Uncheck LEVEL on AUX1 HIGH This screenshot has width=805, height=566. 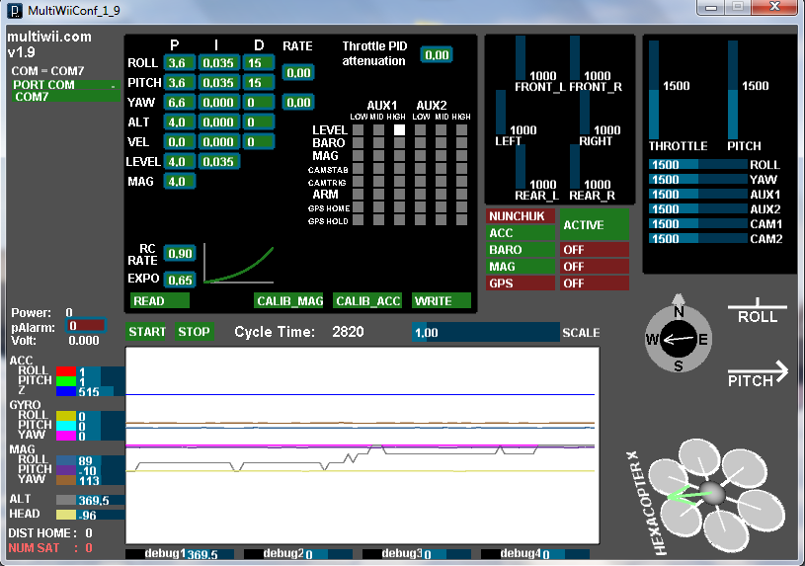(400, 130)
